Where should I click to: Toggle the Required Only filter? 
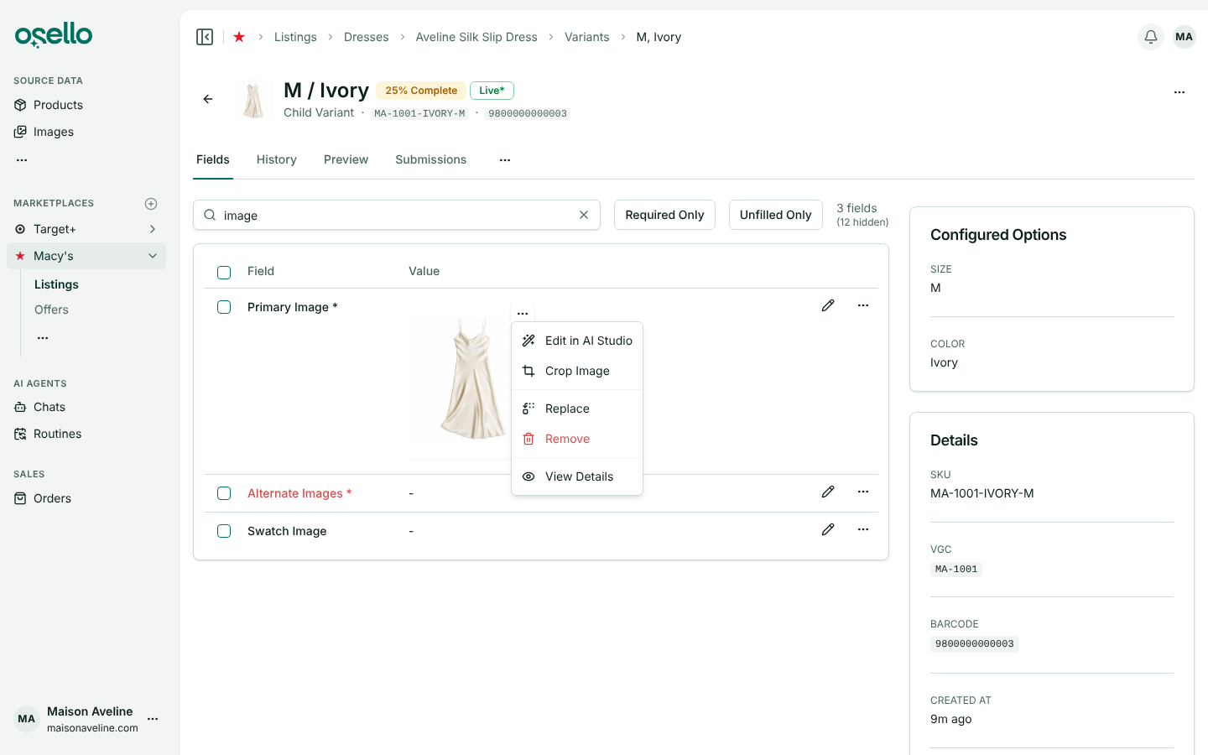tap(664, 215)
